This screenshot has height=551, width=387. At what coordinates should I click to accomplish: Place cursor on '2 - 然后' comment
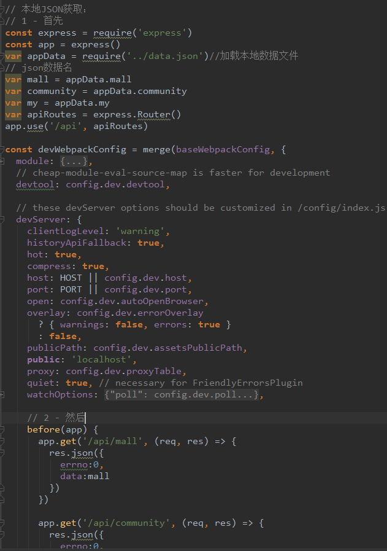(x=56, y=418)
